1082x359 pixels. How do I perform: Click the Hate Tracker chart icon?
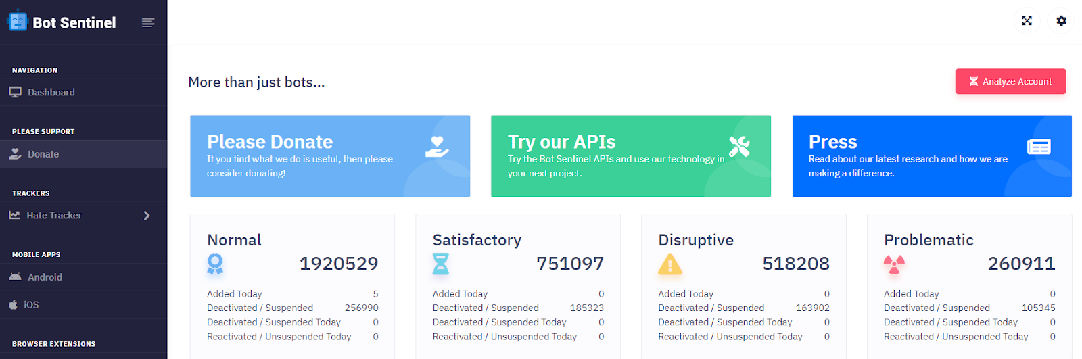click(x=14, y=215)
